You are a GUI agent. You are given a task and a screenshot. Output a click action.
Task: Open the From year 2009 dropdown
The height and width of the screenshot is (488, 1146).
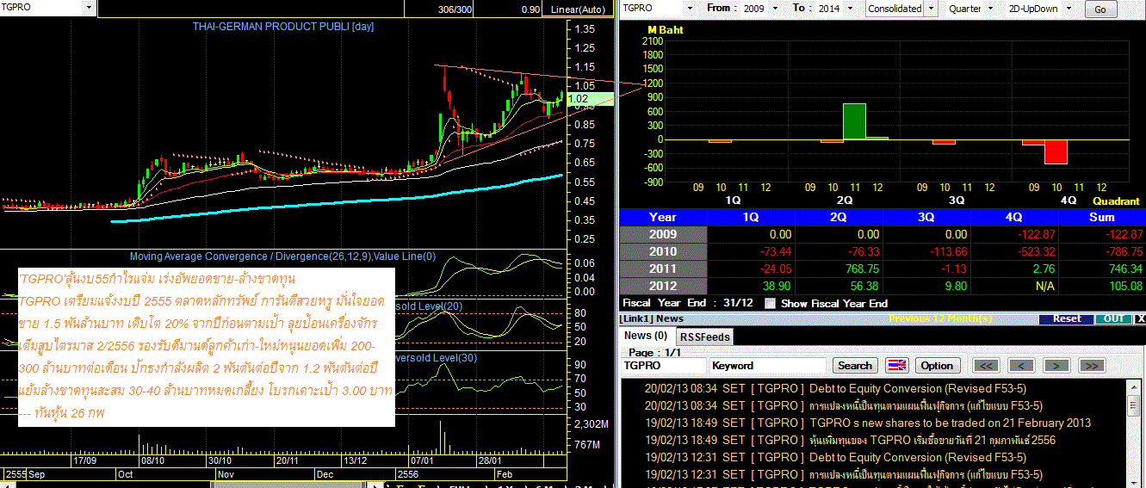[x=777, y=8]
